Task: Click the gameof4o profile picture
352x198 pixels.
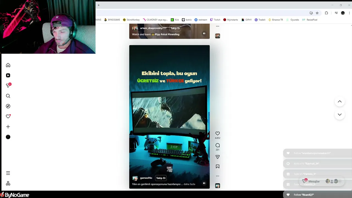Action: click(x=135, y=178)
